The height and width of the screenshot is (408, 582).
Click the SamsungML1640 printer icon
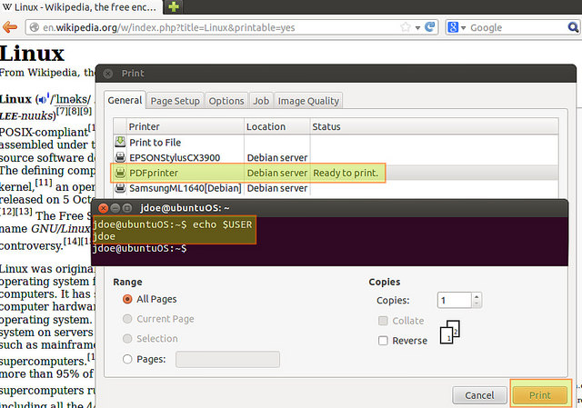coord(119,188)
